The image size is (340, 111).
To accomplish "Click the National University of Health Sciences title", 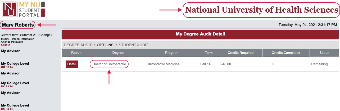I will pos(261,10).
